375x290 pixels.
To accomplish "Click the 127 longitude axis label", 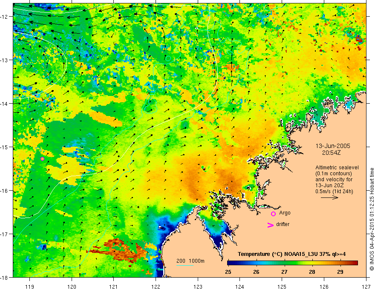I will (x=366, y=287).
